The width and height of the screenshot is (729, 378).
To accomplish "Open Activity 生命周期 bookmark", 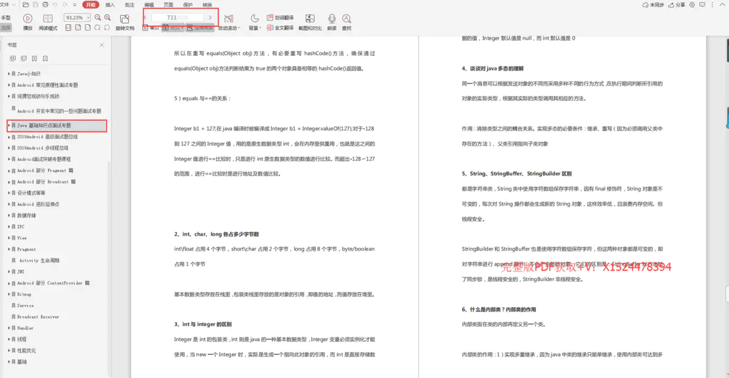I will [39, 260].
